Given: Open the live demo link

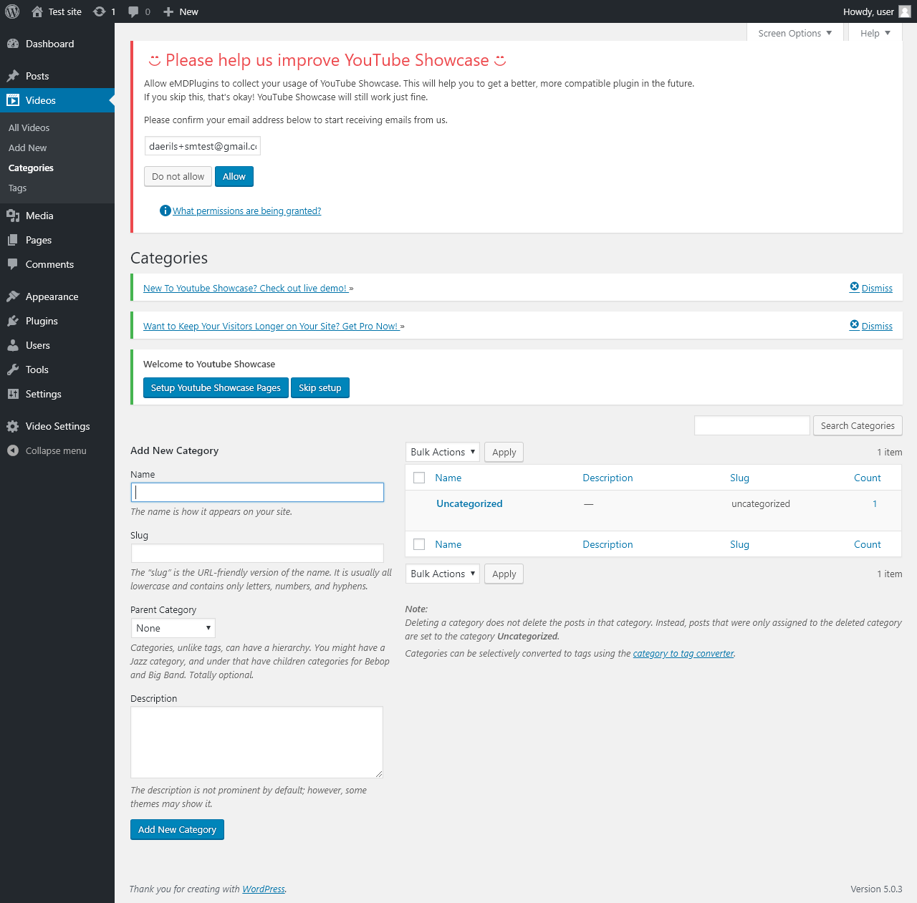Looking at the screenshot, I should point(246,288).
